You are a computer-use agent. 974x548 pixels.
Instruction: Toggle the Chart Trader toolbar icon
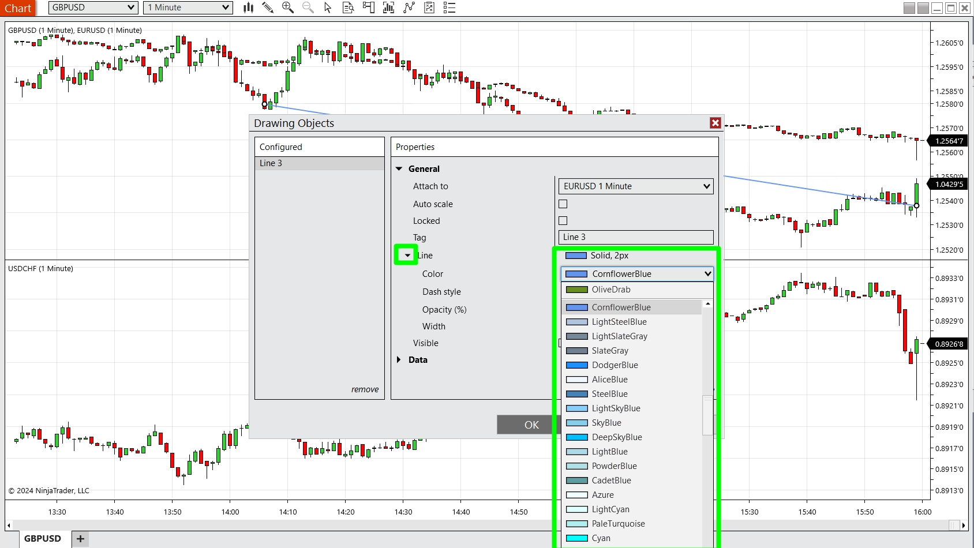(368, 7)
